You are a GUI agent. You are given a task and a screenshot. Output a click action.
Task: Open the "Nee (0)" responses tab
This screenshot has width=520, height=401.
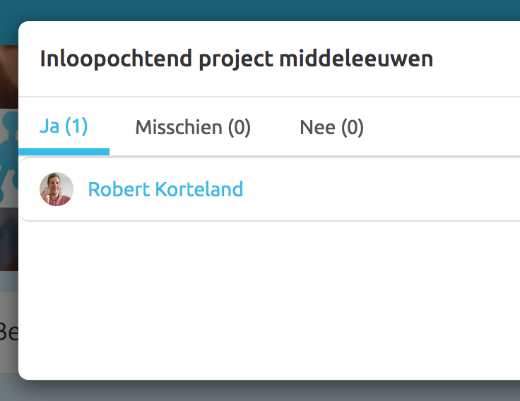click(331, 128)
